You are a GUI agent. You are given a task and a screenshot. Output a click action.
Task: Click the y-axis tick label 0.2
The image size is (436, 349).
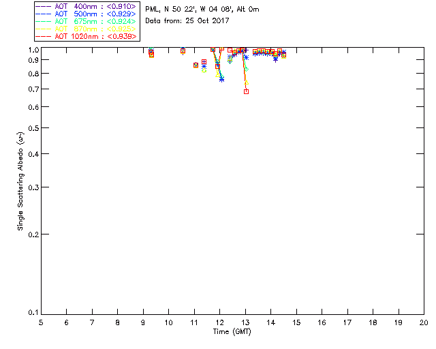point(33,234)
